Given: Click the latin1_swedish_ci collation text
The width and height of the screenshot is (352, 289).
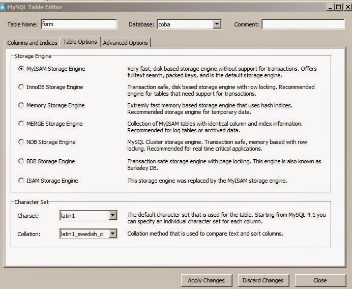Looking at the screenshot, I should (x=82, y=234).
